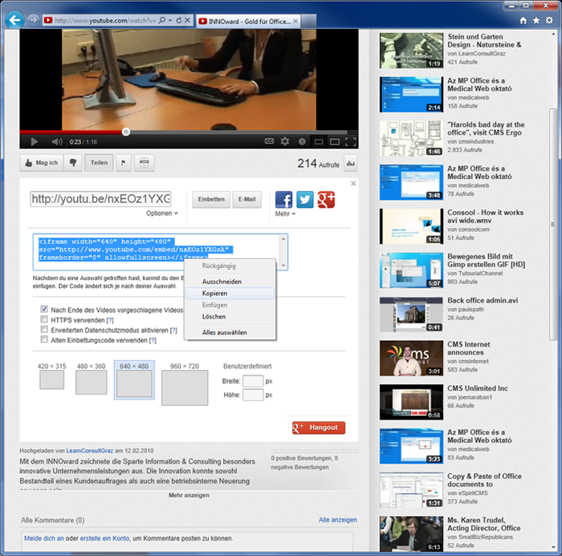This screenshot has height=556, width=562.
Task: Click the address bar search magnifier icon
Action: 162,20
